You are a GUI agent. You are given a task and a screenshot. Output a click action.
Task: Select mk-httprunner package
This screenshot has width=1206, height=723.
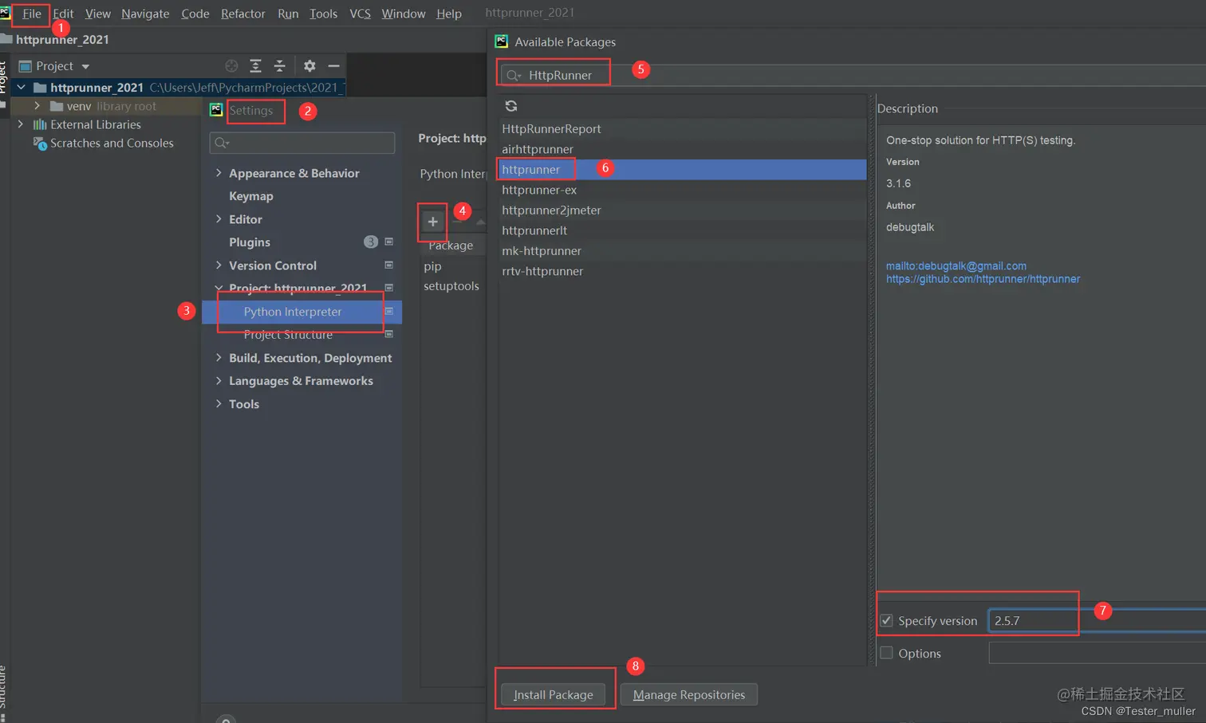[683, 251]
